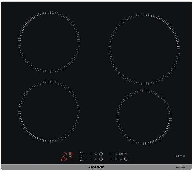Tap the timer clock beside the keep-warm icon

(x=116, y=159)
